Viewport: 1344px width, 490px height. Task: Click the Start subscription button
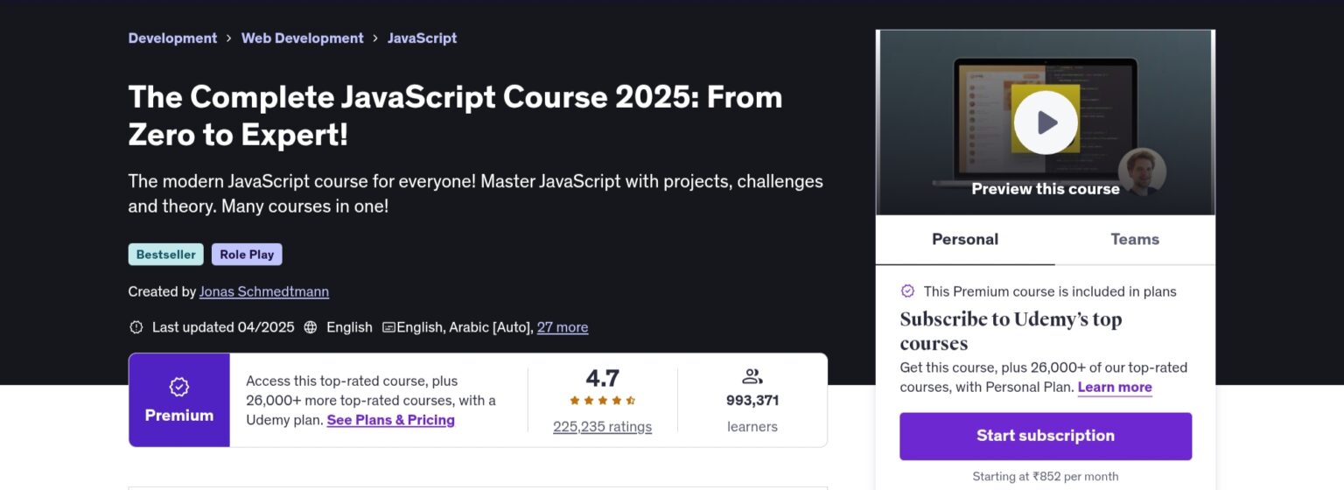point(1045,436)
